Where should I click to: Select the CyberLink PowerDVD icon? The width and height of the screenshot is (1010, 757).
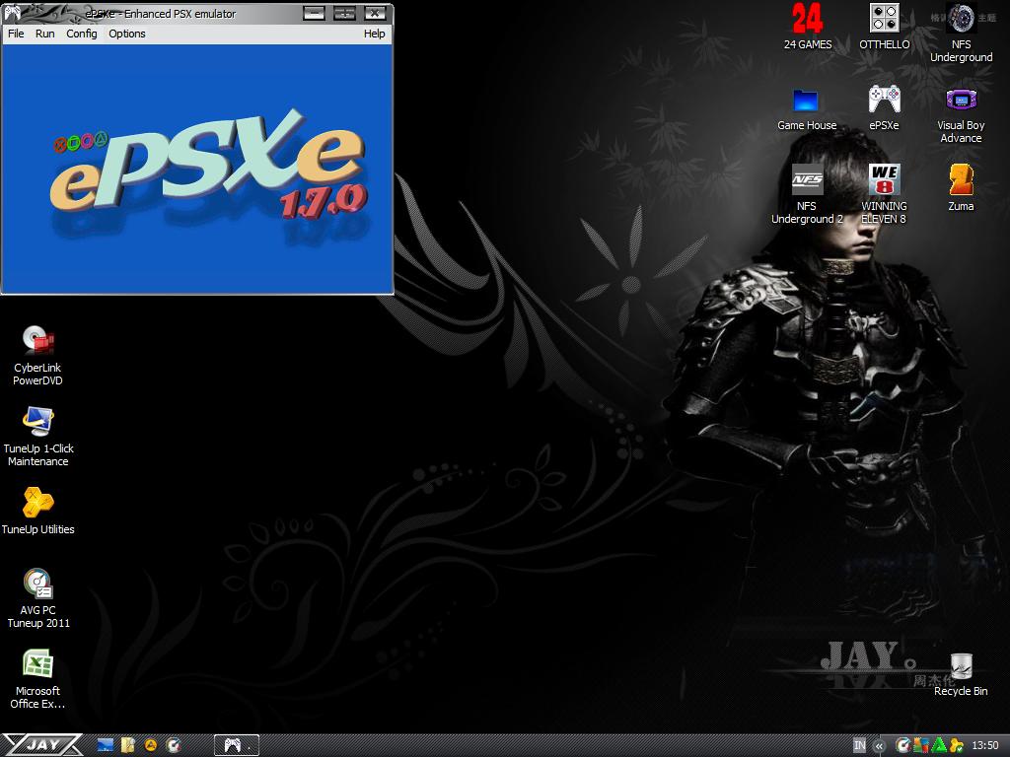coord(38,355)
